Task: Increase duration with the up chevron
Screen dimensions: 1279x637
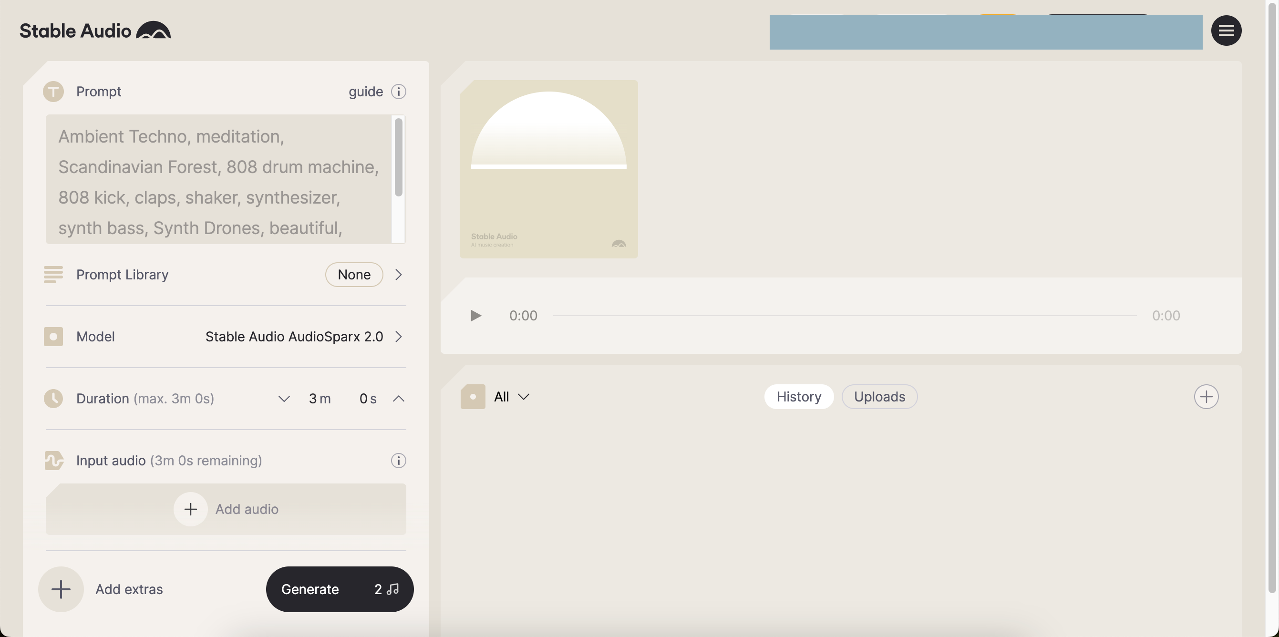Action: pyautogui.click(x=398, y=399)
